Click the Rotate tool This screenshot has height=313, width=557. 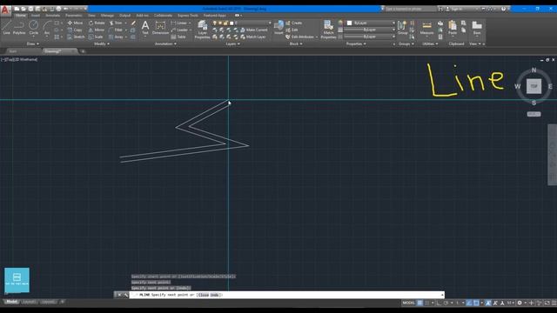point(97,23)
